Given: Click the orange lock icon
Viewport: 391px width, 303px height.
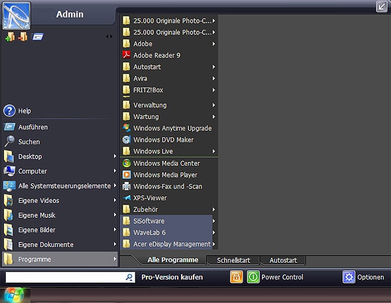Looking at the screenshot, I should 236,277.
